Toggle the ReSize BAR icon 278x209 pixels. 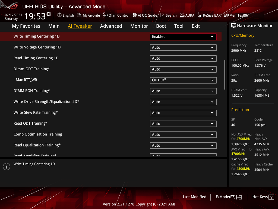click(200, 15)
